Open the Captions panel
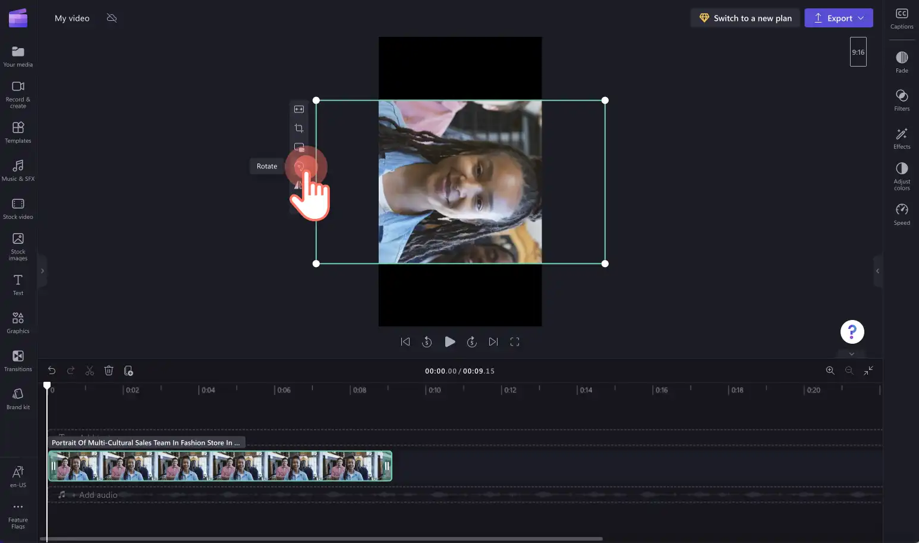Image resolution: width=919 pixels, height=543 pixels. pyautogui.click(x=902, y=18)
